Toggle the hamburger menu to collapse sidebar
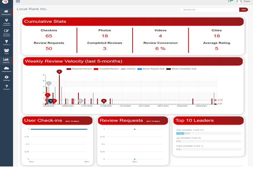Image resolution: width=253 pixels, height=169 pixels. 18,1
